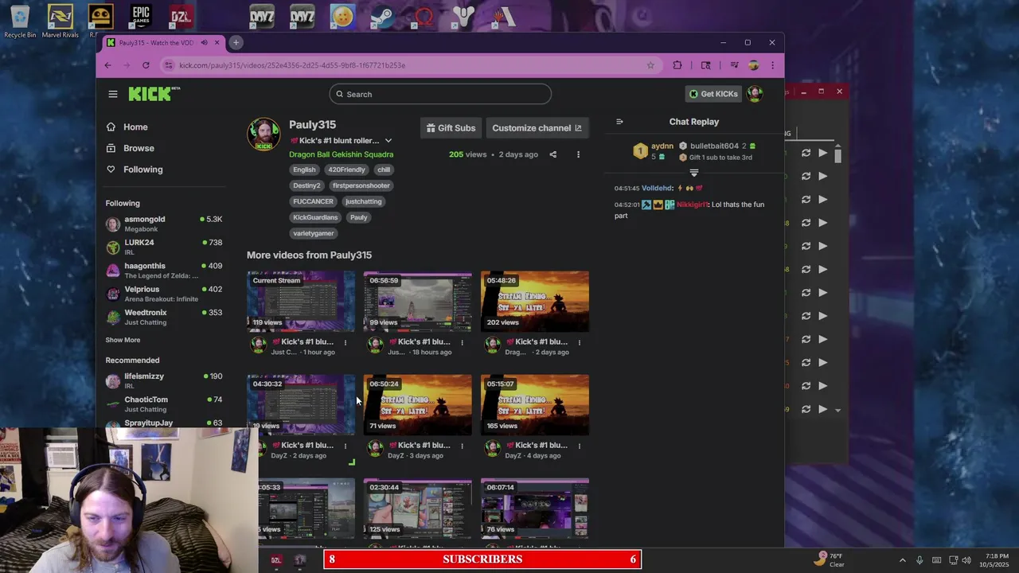This screenshot has height=573, width=1019.
Task: Open options menu for DayZ 4 days ago video
Action: (580, 446)
